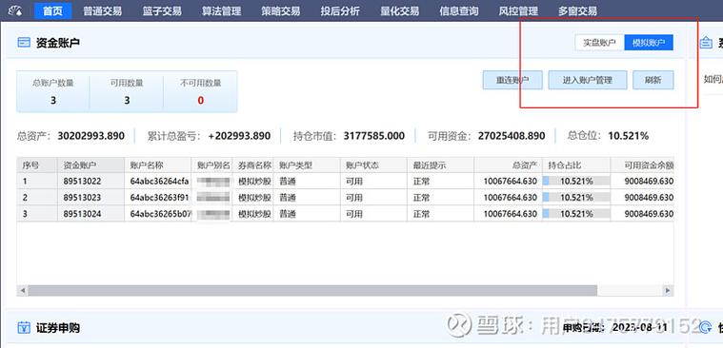Sort by the 账户状态 column header

tap(373, 164)
